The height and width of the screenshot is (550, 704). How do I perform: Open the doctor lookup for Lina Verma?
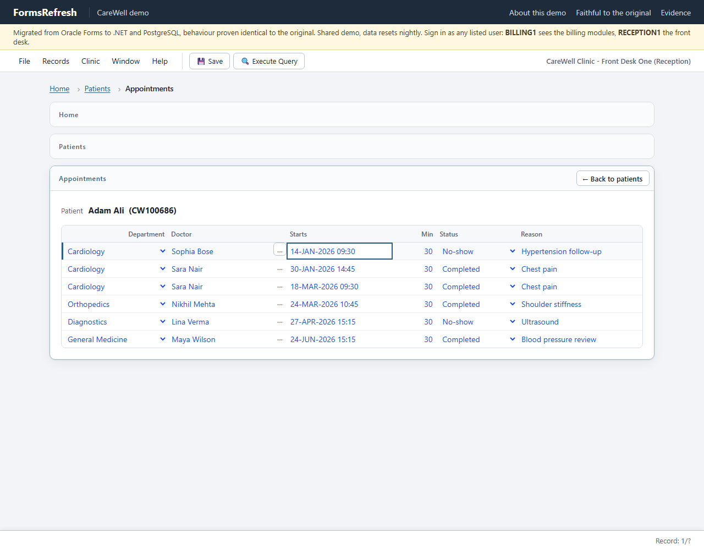pyautogui.click(x=280, y=322)
